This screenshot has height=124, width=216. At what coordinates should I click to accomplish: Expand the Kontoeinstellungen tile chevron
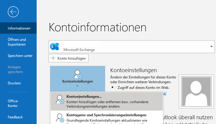77,86
